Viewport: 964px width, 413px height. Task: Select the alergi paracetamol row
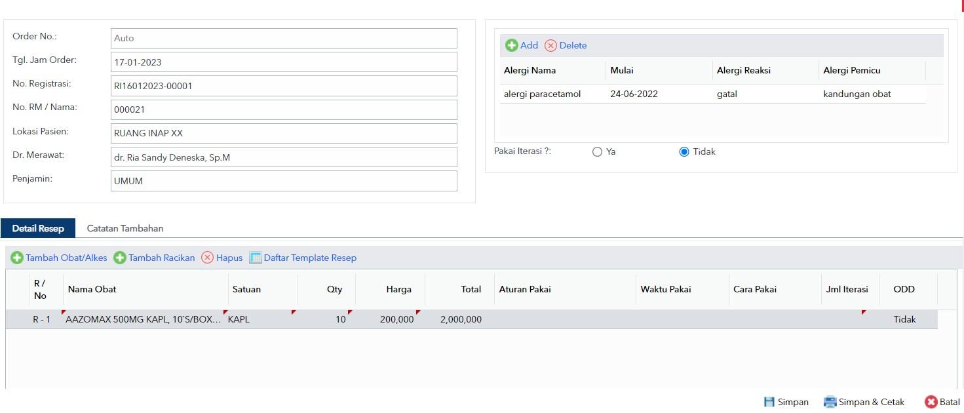tap(712, 94)
